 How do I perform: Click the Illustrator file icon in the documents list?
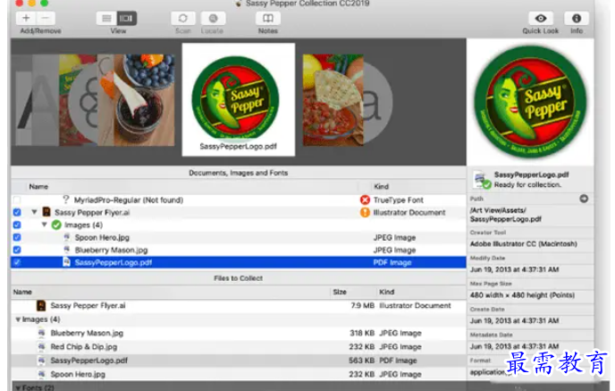click(46, 212)
